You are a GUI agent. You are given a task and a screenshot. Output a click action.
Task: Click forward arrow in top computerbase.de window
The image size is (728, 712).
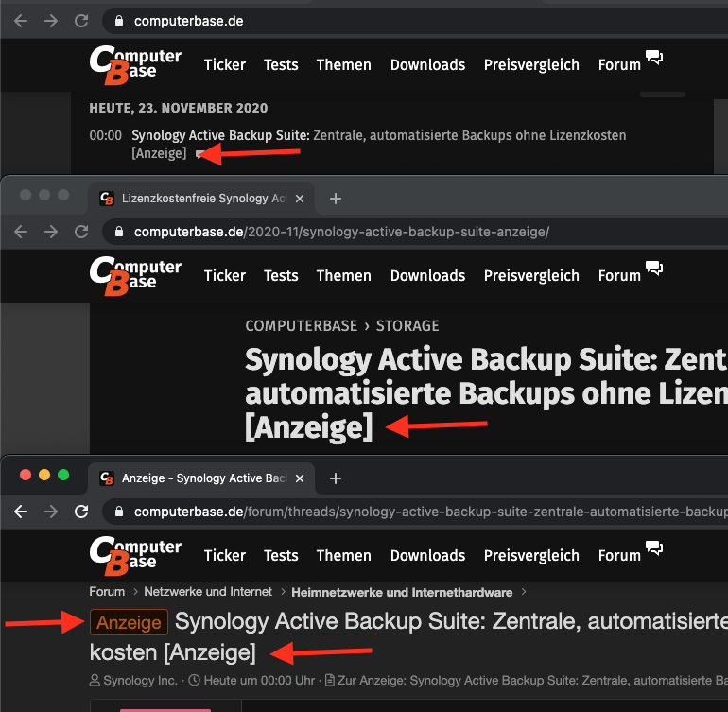[51, 21]
